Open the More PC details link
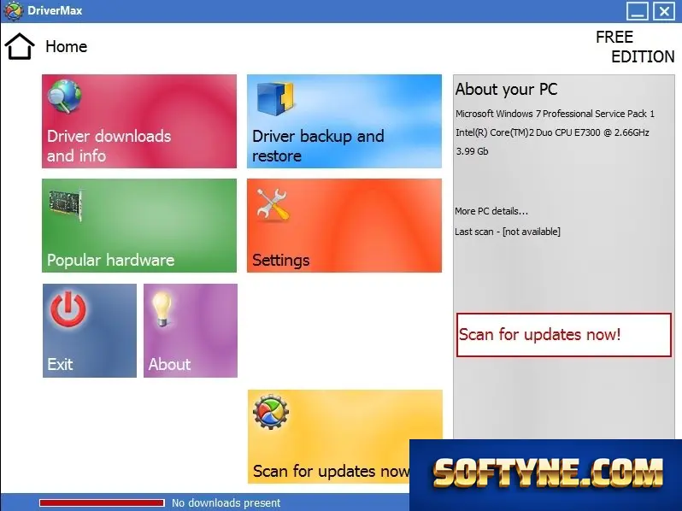The width and height of the screenshot is (682, 511). (491, 211)
